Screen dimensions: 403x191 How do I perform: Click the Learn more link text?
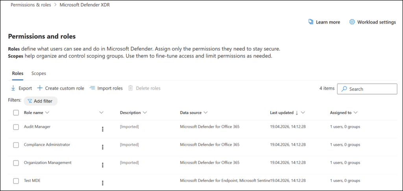click(328, 22)
